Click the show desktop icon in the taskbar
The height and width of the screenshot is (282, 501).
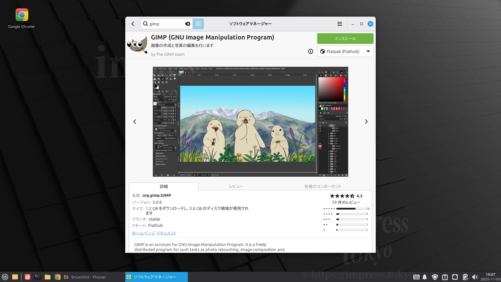[15, 277]
